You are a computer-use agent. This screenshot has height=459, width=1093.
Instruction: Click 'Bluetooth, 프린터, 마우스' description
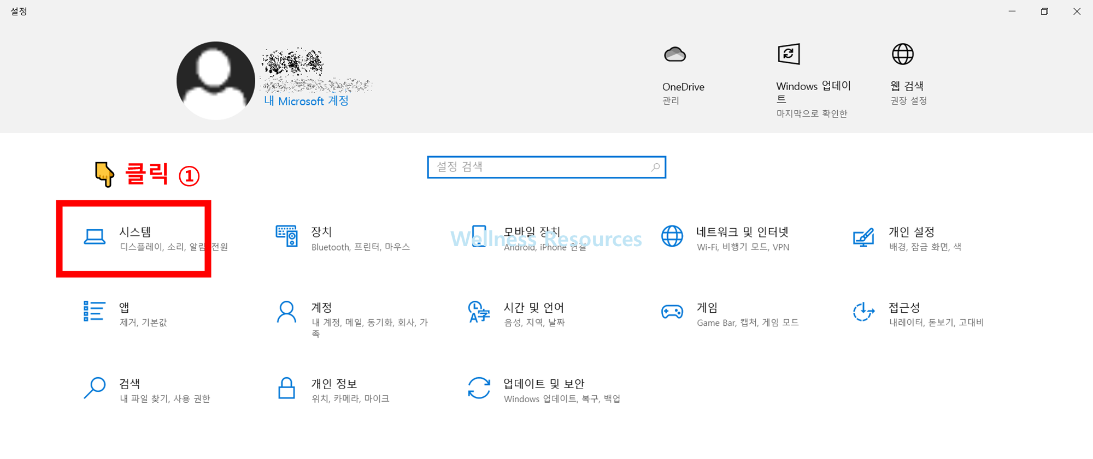[x=361, y=247]
